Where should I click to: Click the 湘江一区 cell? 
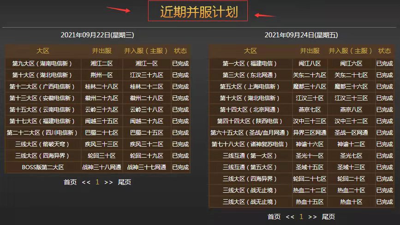pyautogui.click(x=147, y=64)
